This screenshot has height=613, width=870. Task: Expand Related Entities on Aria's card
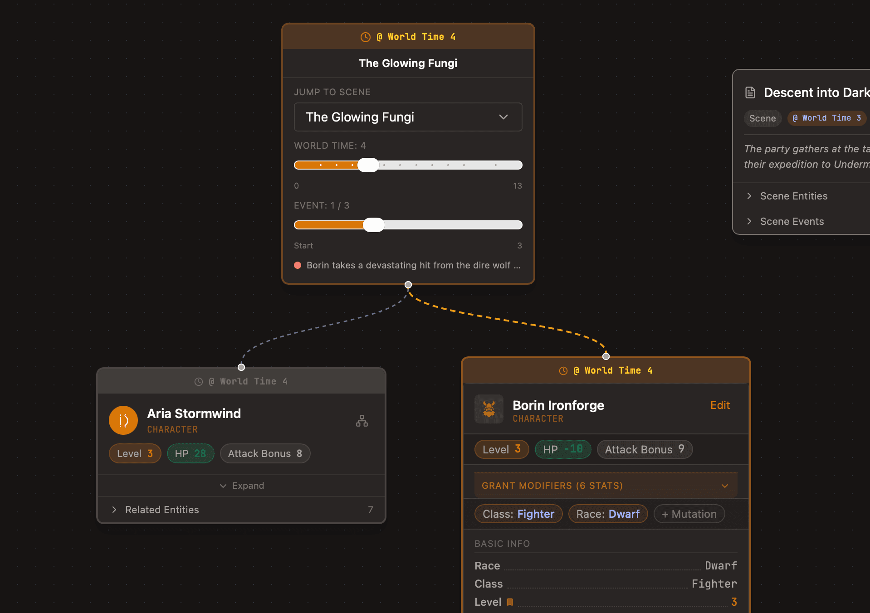162,510
